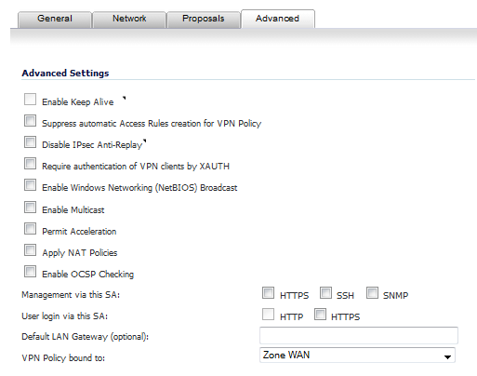Go to the Proposals tab
477x376 pixels.
pyautogui.click(x=204, y=19)
